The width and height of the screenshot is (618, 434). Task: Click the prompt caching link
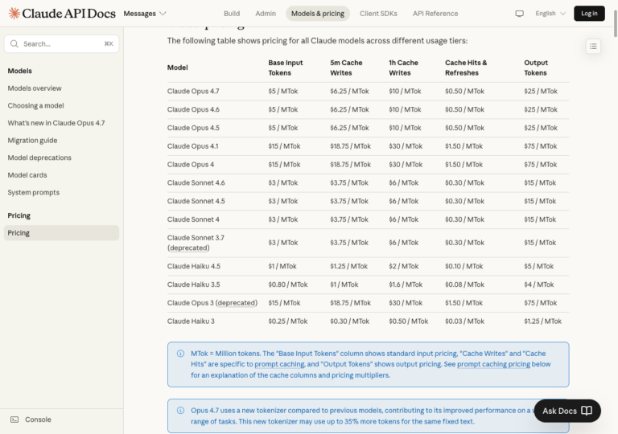(279, 364)
